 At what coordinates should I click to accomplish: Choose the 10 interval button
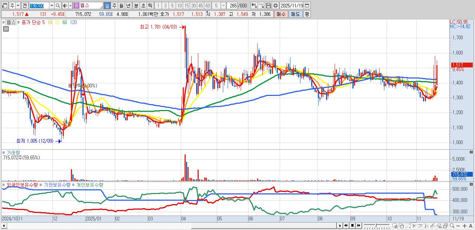point(179,6)
